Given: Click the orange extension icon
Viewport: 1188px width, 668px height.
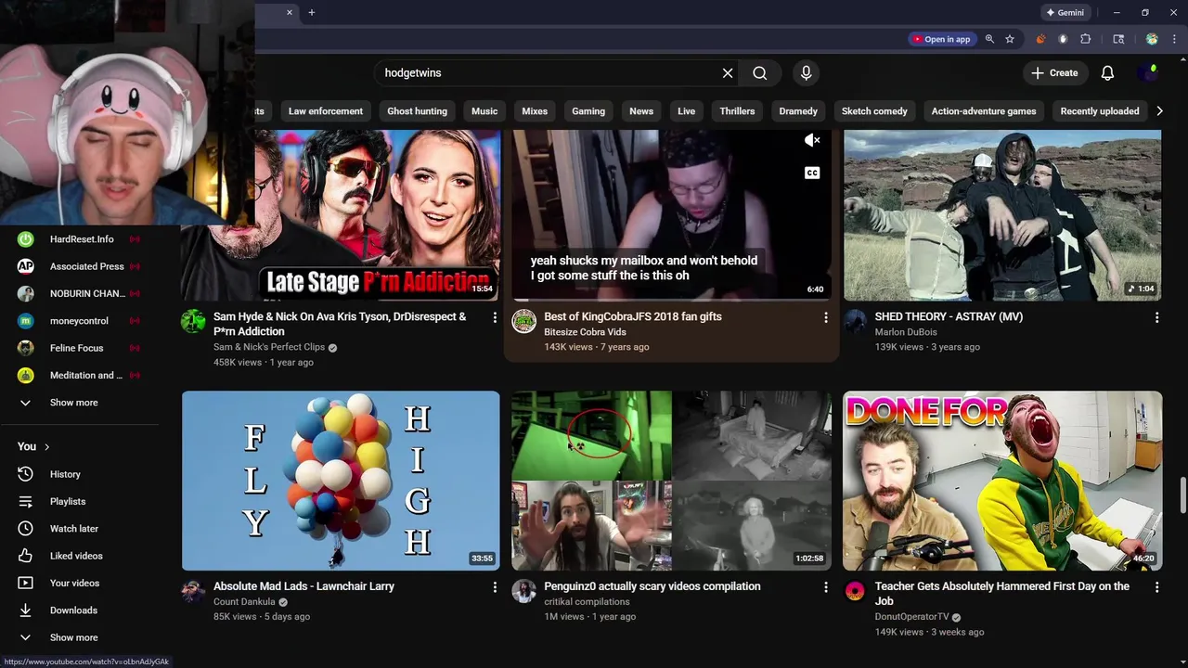Looking at the screenshot, I should tap(1040, 39).
